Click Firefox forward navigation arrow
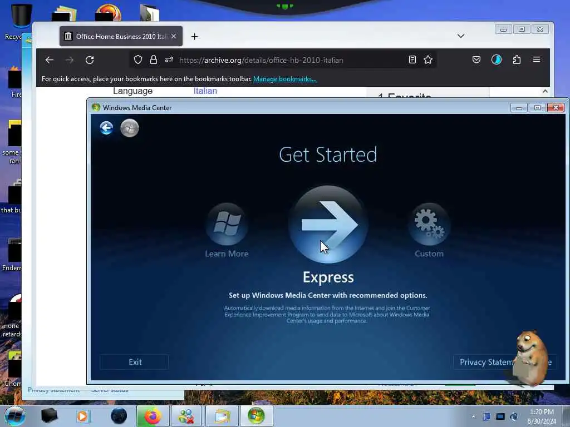 click(x=70, y=60)
